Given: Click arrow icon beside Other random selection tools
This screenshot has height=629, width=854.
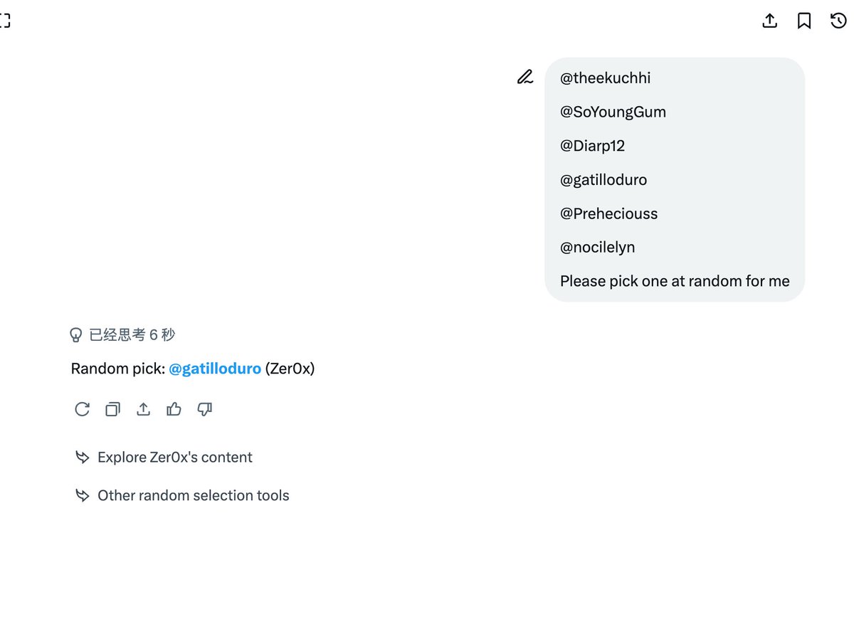Looking at the screenshot, I should click(83, 495).
